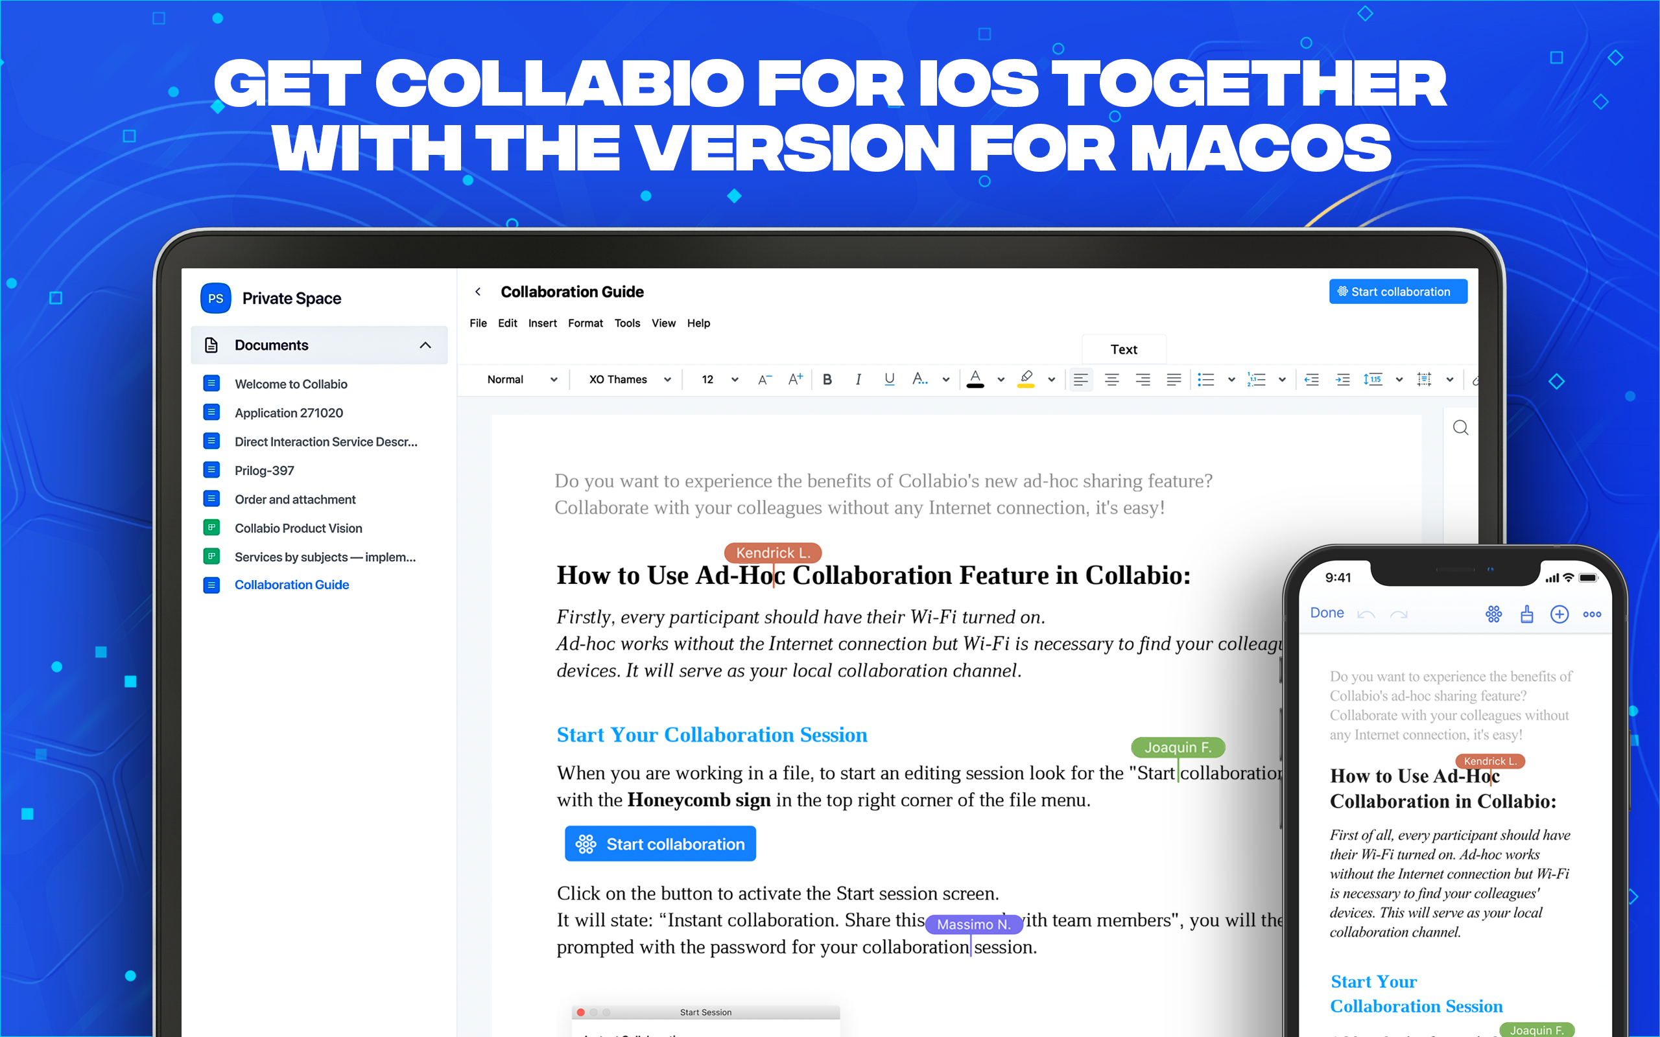Center align text
The image size is (1660, 1037).
pos(1111,379)
